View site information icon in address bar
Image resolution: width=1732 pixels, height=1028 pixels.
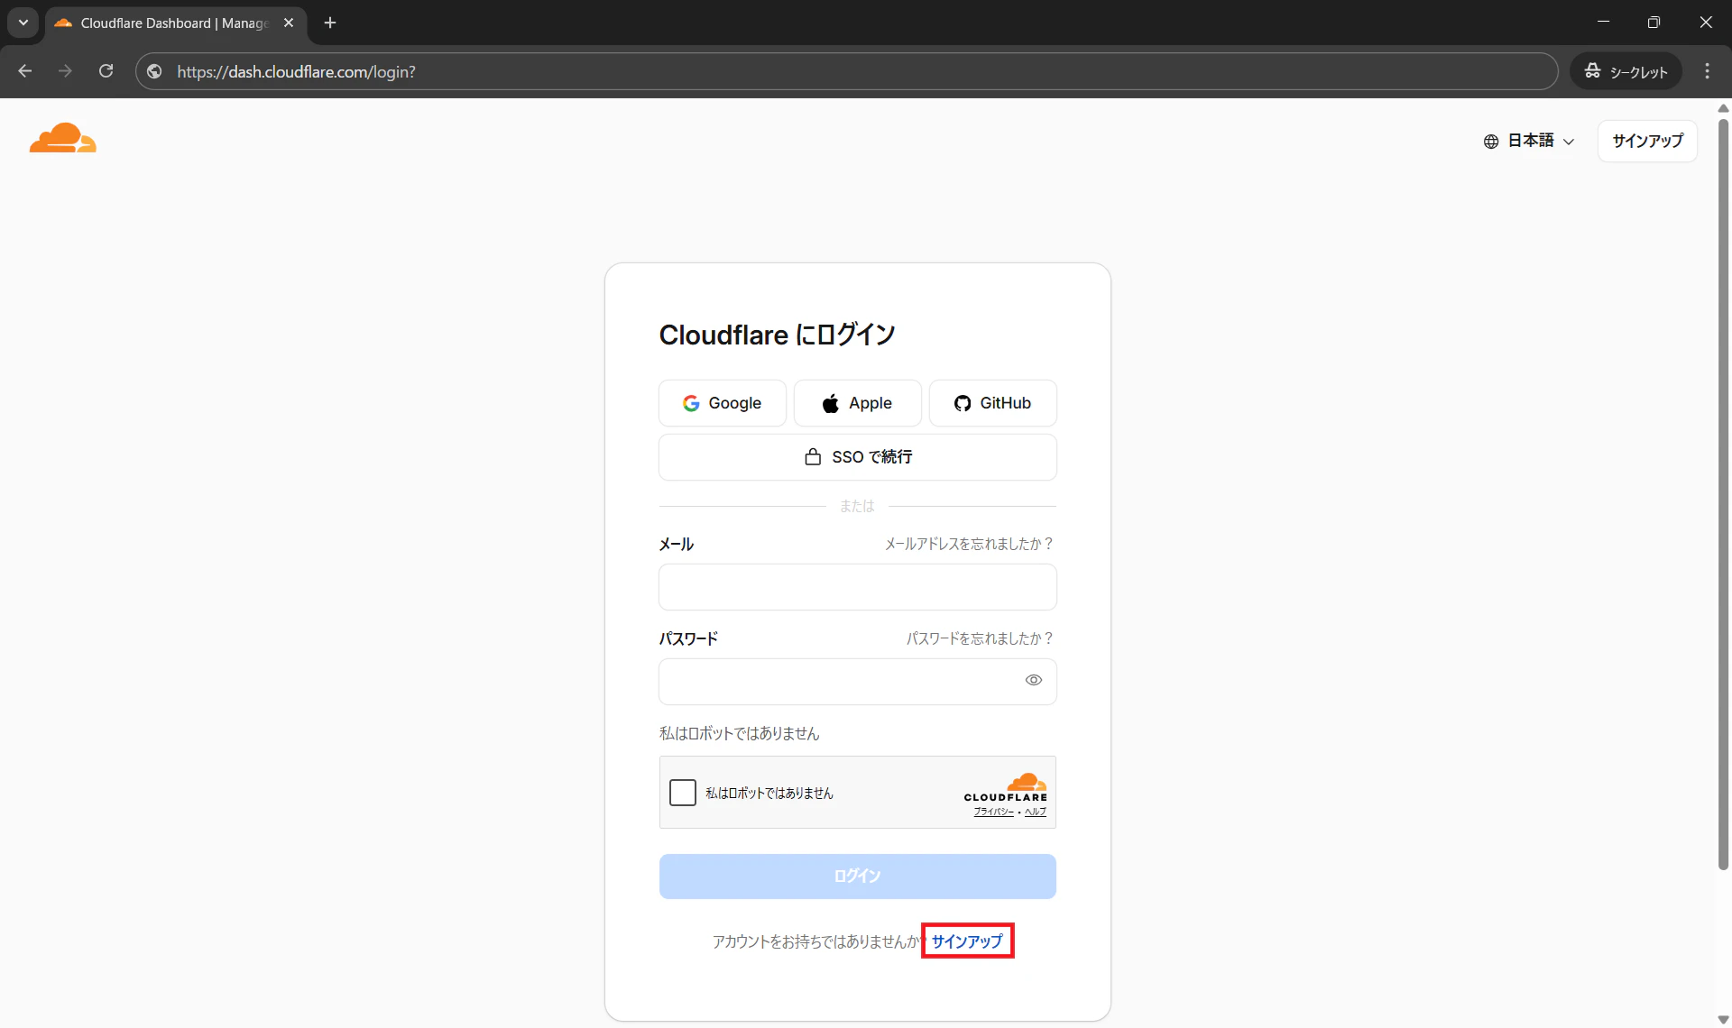point(155,71)
